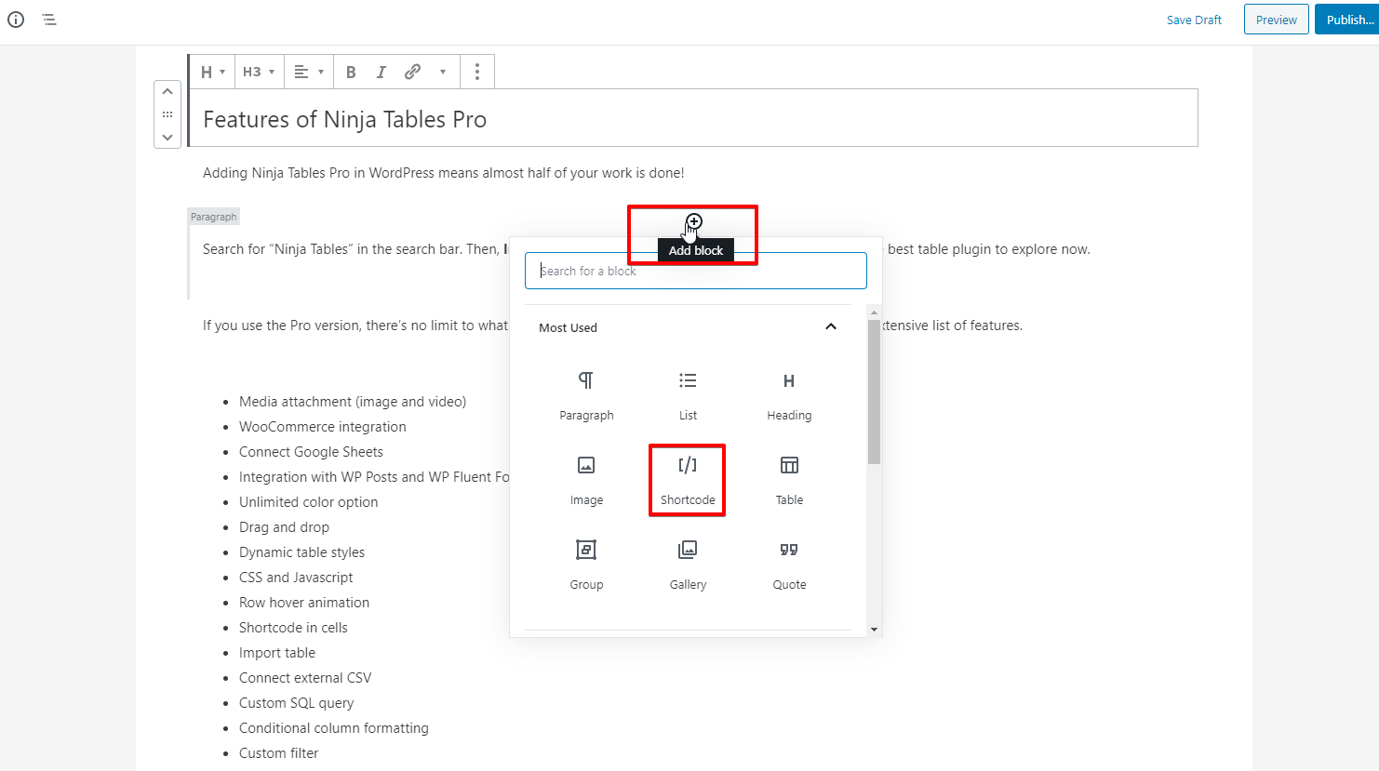Click 'Dynamic table styles' list item

[x=301, y=552]
